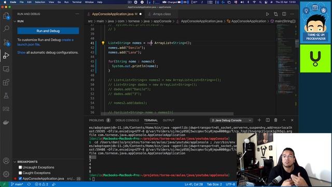332x187 pixels.
Task: Open the Apple menu
Action: [x=5, y=2]
